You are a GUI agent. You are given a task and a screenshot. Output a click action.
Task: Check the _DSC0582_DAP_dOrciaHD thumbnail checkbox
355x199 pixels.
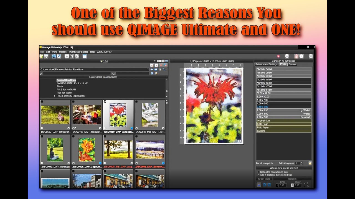[x=42, y=102]
